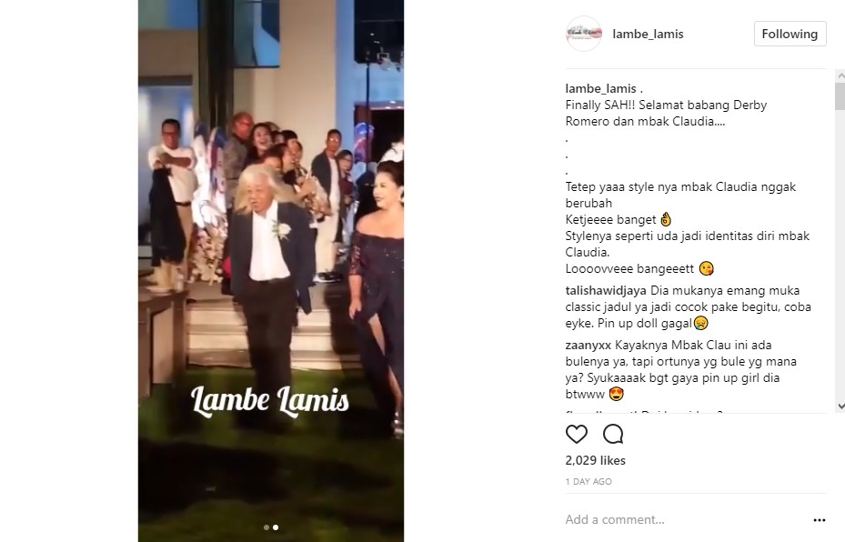Open the lambe_lamis username header link
The image size is (845, 542).
coord(648,34)
